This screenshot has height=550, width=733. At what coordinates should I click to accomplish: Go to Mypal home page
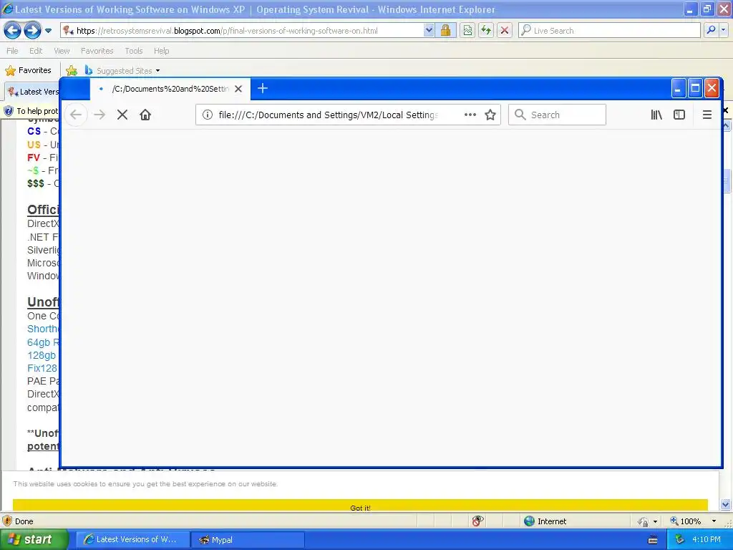pos(145,115)
